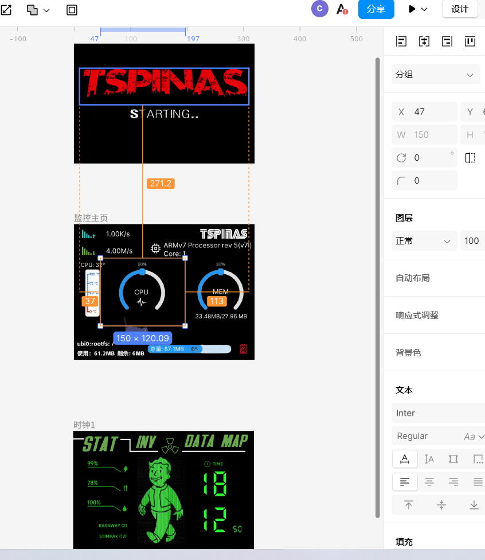
Task: Click the storage progress bar on canvas
Action: tap(189, 349)
